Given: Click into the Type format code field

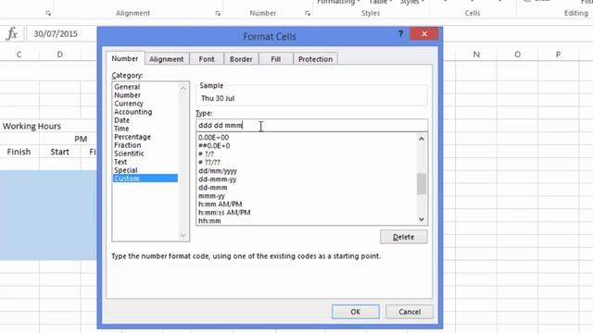Looking at the screenshot, I should click(311, 126).
